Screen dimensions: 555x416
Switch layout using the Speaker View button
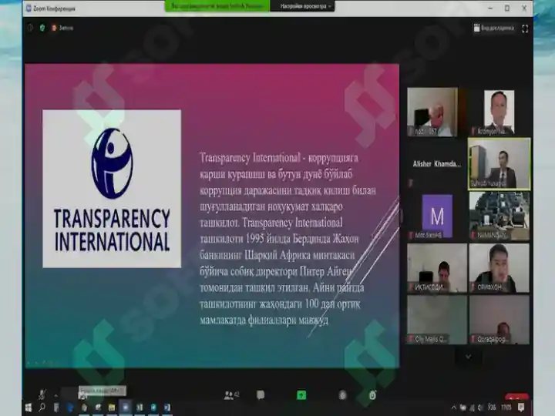pos(494,28)
